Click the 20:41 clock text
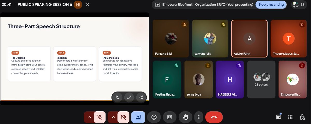 point(6,4)
